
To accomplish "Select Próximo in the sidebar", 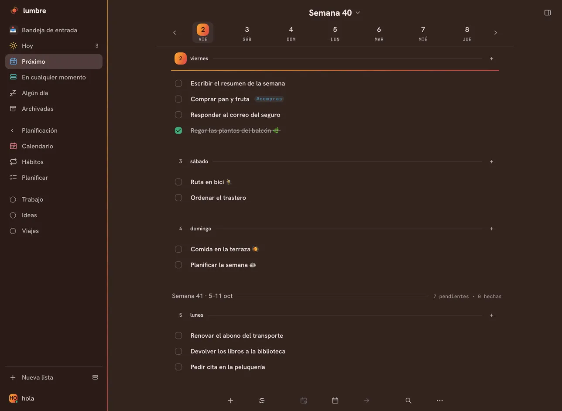I will click(54, 62).
